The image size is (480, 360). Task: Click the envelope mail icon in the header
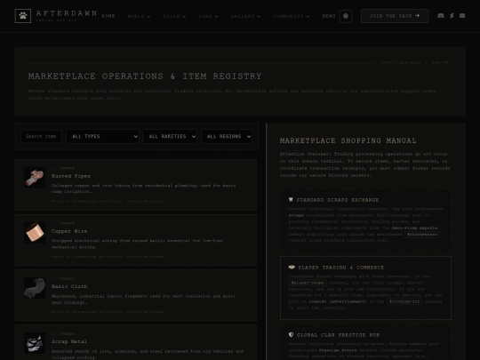point(462,16)
